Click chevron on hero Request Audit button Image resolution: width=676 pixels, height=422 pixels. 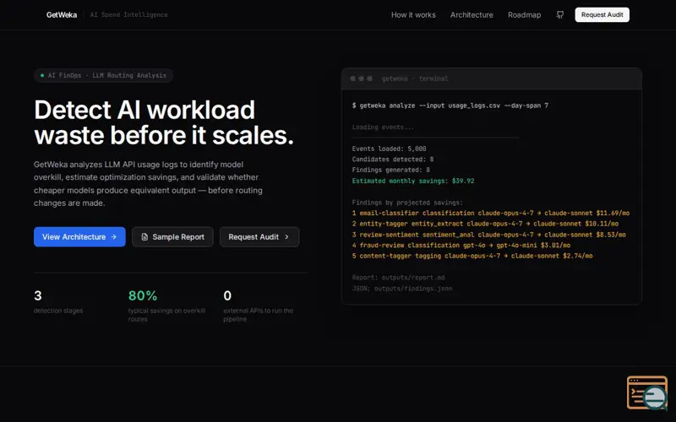point(286,237)
